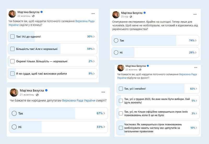This screenshot has width=209, height=144.
Task: Click profile avatar on the 21 жовтень post
Action: pyautogui.click(x=14, y=92)
